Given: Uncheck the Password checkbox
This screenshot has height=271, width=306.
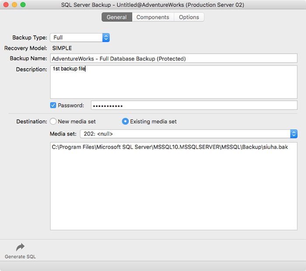Looking at the screenshot, I should [53, 106].
